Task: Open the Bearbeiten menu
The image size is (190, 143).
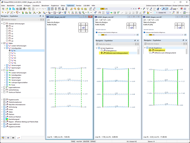Action: (11, 6)
